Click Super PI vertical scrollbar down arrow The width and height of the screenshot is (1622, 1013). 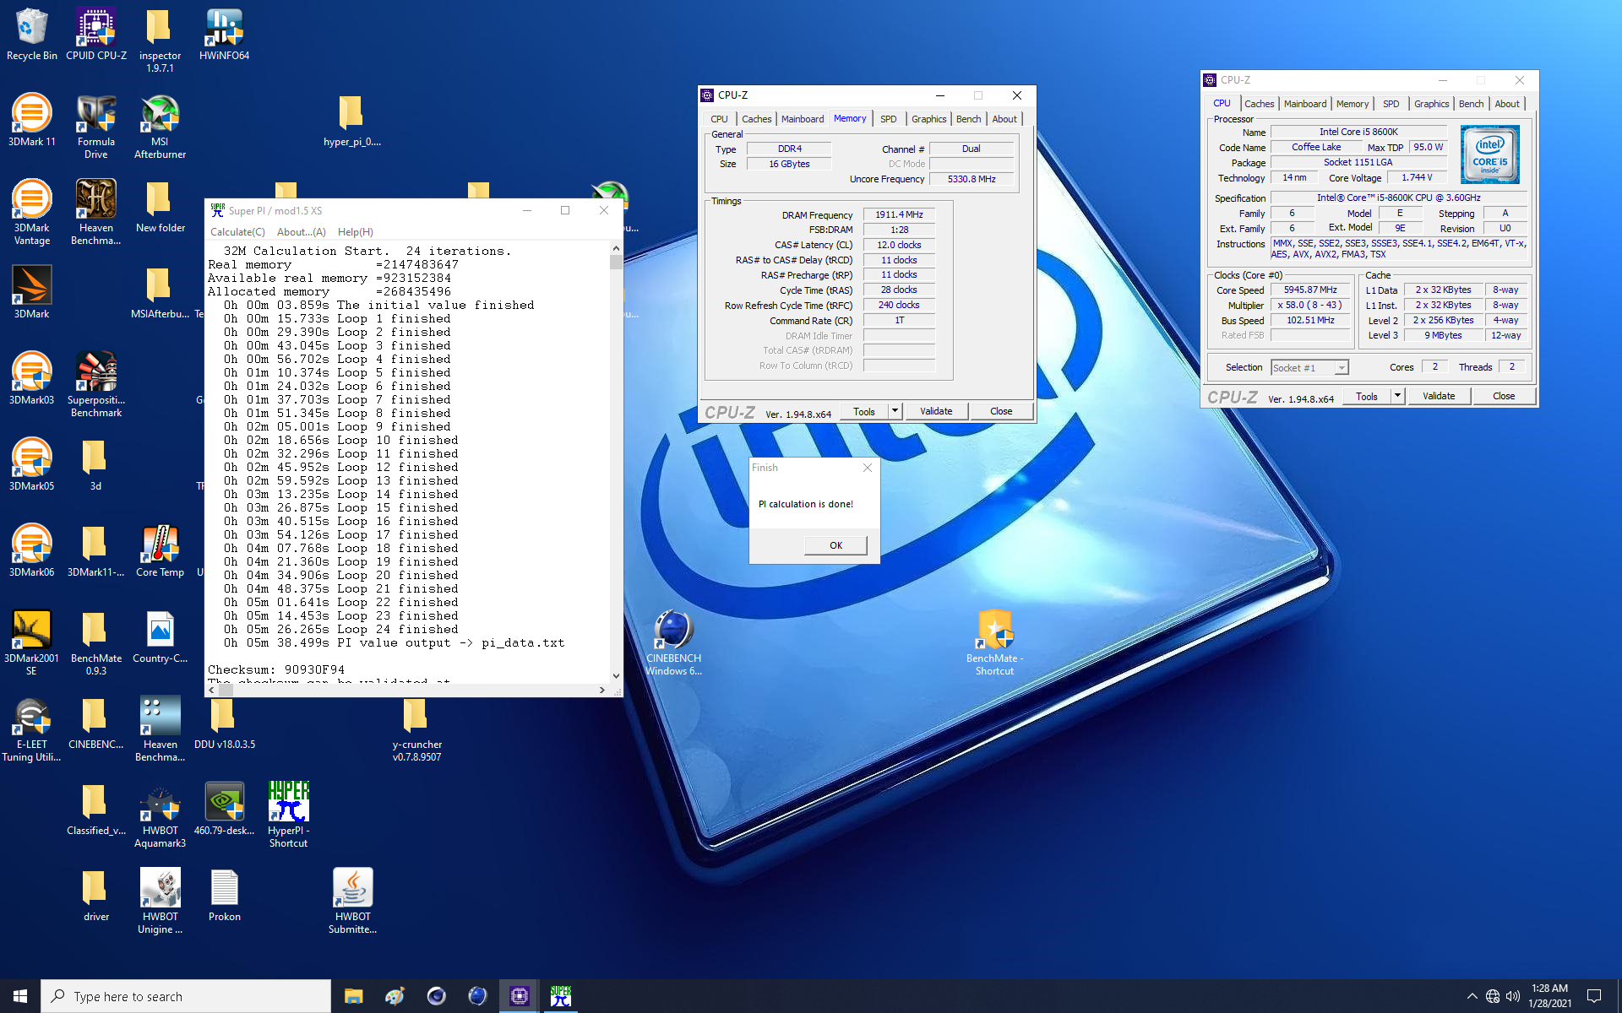click(616, 675)
